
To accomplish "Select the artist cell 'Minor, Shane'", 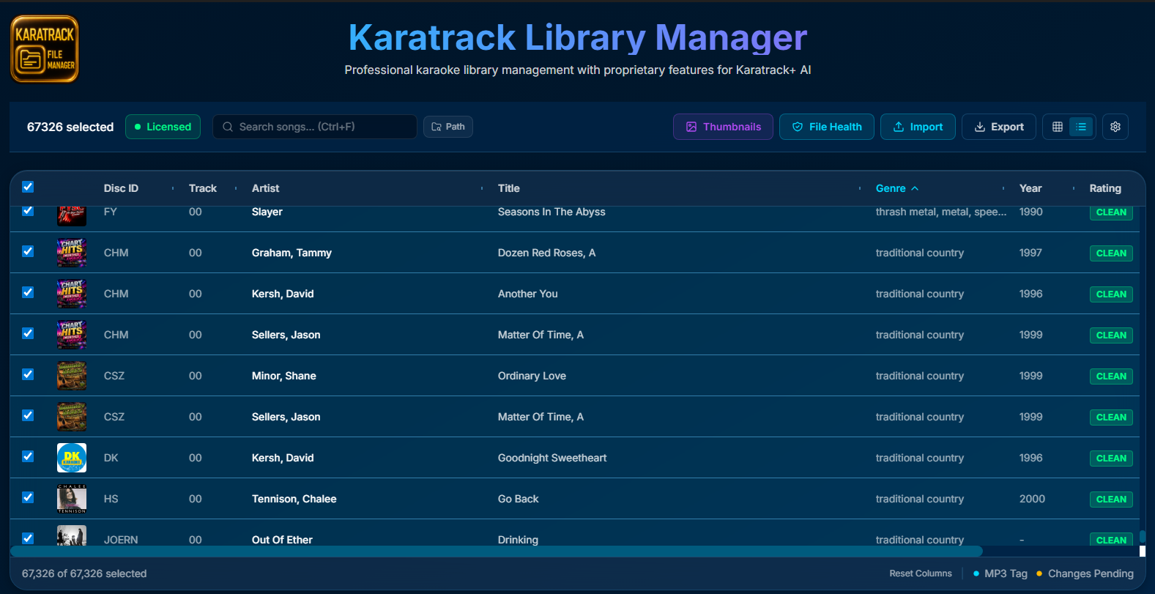I will (284, 376).
